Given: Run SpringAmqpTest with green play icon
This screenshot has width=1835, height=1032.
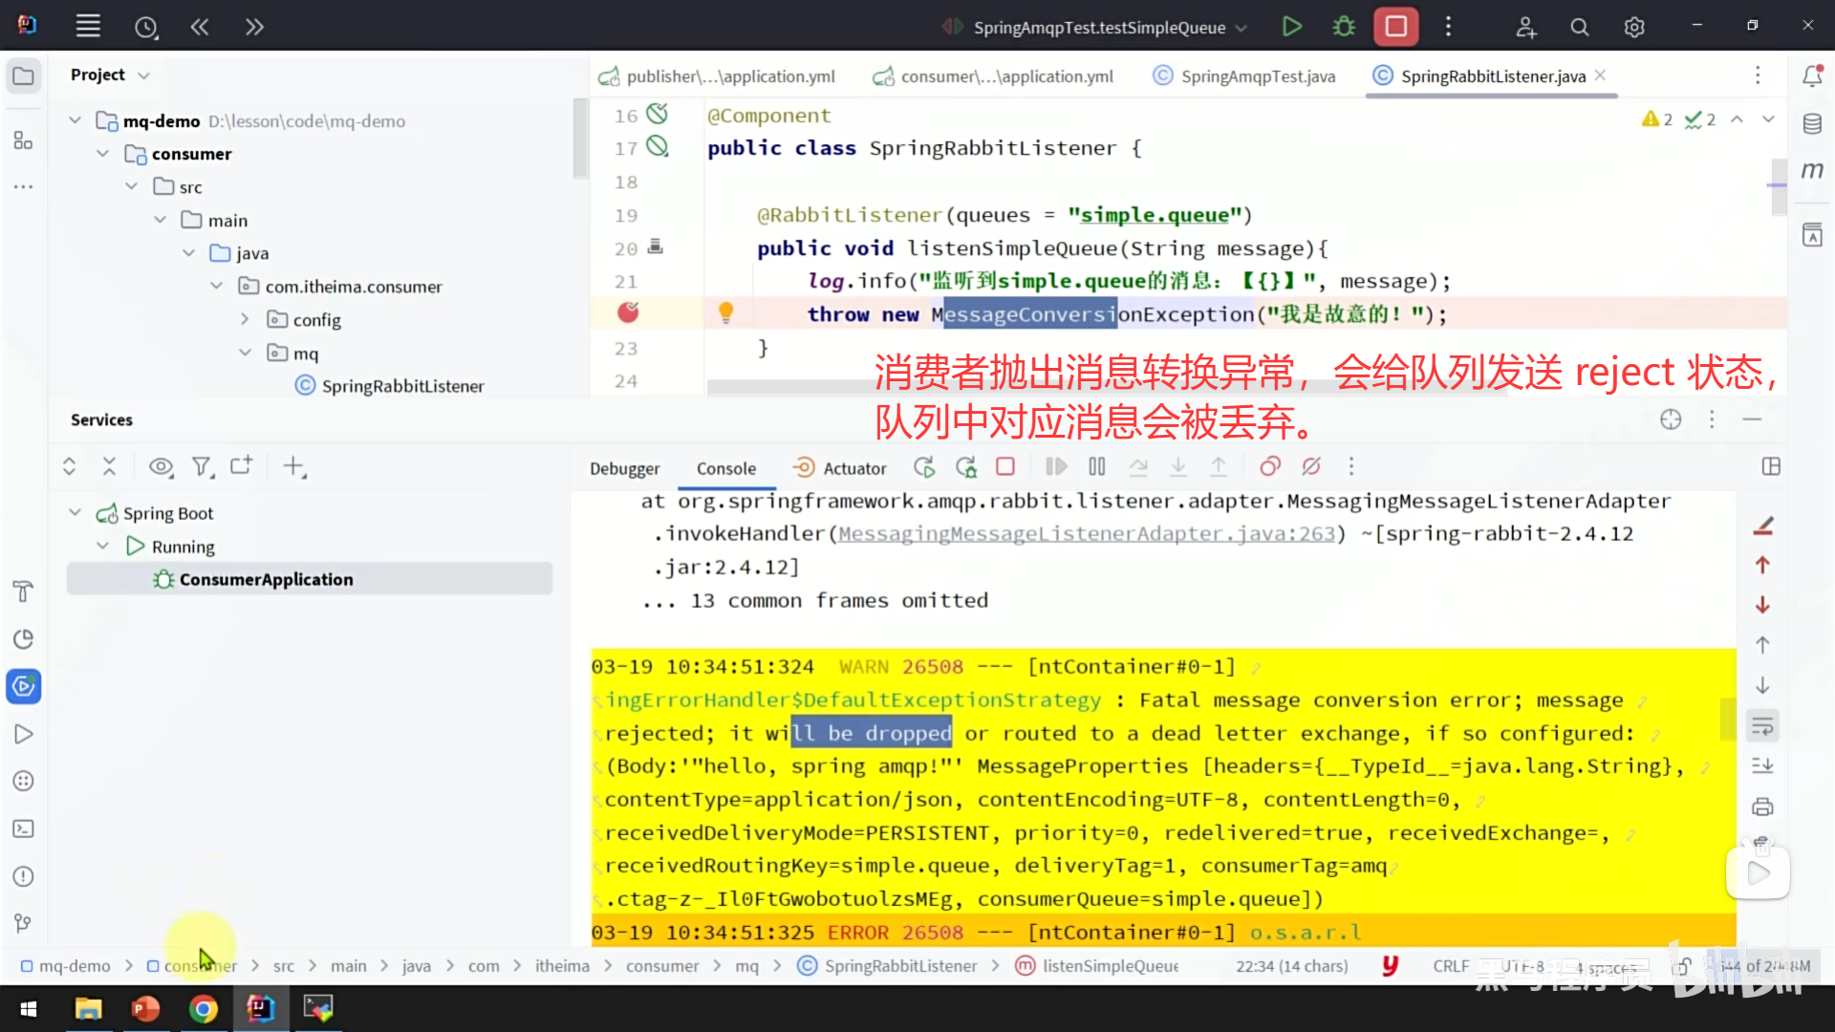Looking at the screenshot, I should 1291,27.
